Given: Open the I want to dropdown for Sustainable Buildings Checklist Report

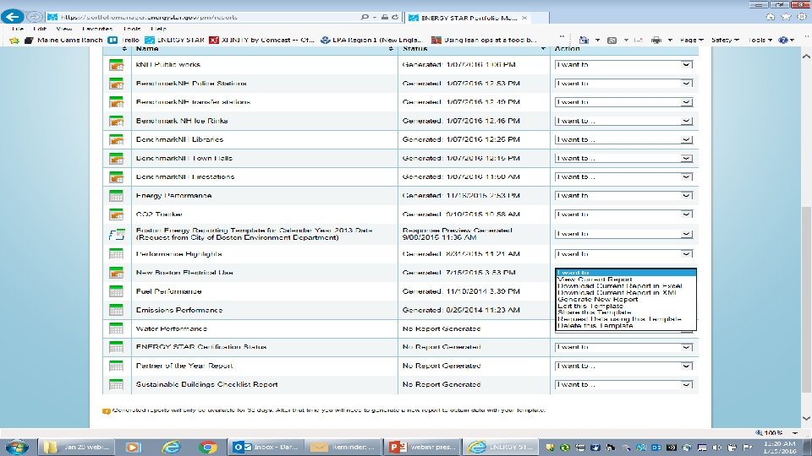Looking at the screenshot, I should (623, 384).
